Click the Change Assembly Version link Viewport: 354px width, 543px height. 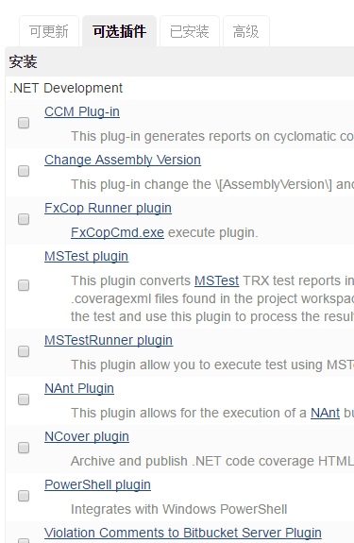[123, 160]
